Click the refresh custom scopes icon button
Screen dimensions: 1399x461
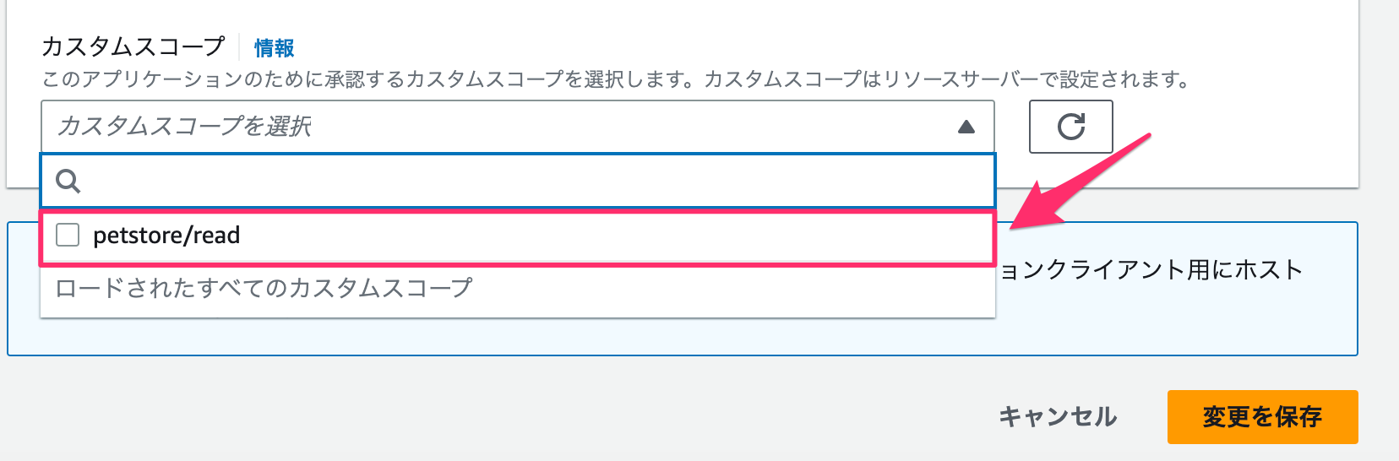click(x=1070, y=127)
